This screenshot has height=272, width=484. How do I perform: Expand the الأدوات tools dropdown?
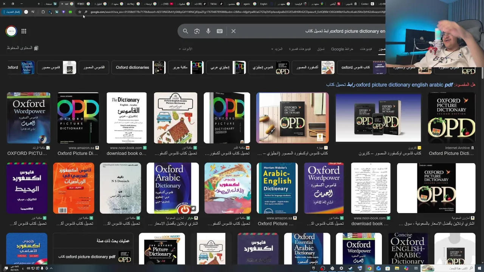(186, 49)
